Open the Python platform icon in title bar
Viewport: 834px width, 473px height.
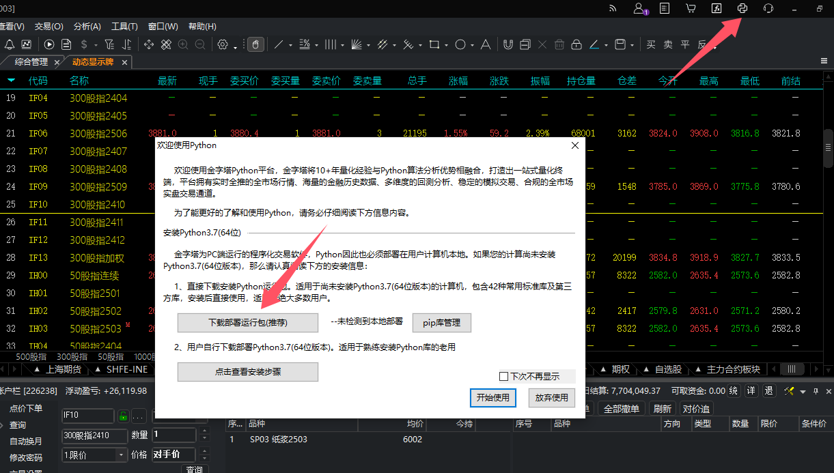tap(742, 8)
